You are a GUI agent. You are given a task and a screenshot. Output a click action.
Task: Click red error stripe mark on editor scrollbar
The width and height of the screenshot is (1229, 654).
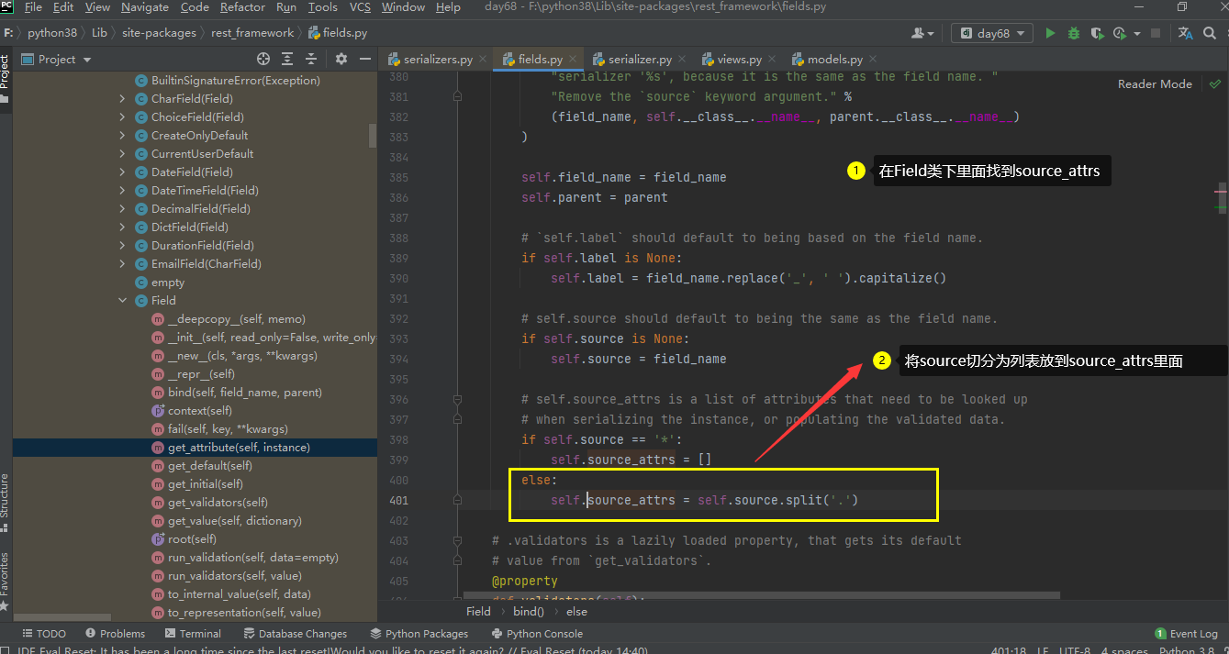pyautogui.click(x=1221, y=194)
